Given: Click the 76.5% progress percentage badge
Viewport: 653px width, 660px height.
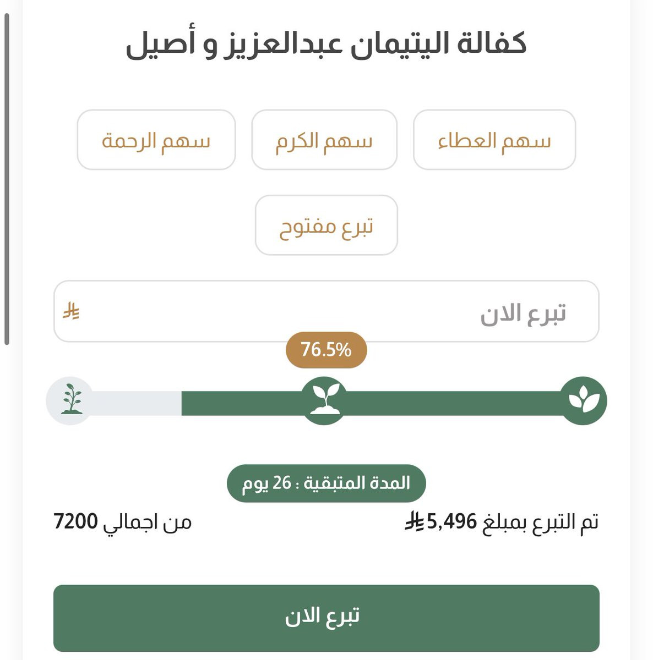Looking at the screenshot, I should pos(326,350).
